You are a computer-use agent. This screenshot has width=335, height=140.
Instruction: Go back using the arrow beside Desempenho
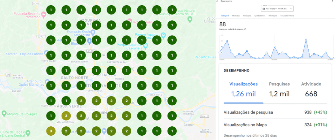point(217,1)
